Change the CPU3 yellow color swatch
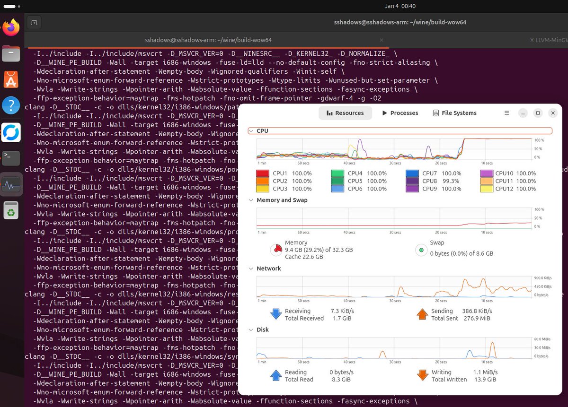Screen dimensions: 568x407 (263, 189)
